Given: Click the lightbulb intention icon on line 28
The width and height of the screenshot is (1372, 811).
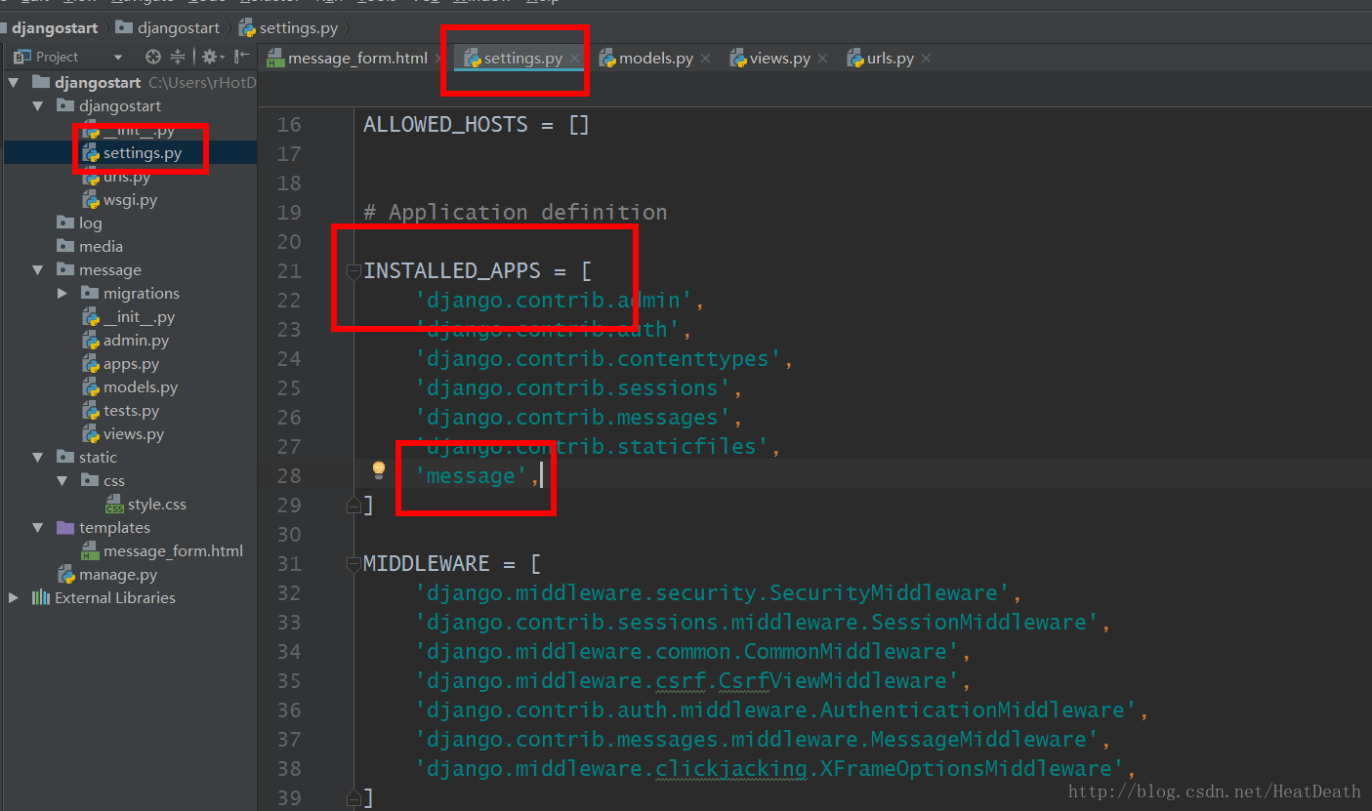Looking at the screenshot, I should click(379, 471).
